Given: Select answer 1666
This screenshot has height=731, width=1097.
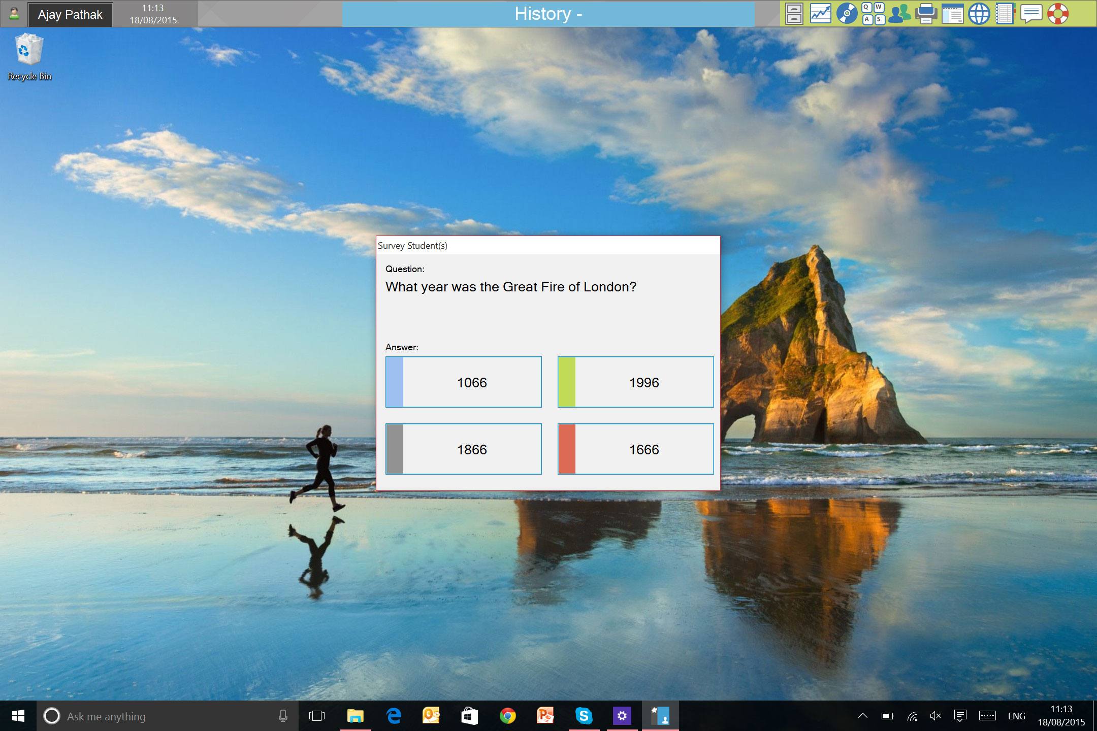Looking at the screenshot, I should 635,449.
